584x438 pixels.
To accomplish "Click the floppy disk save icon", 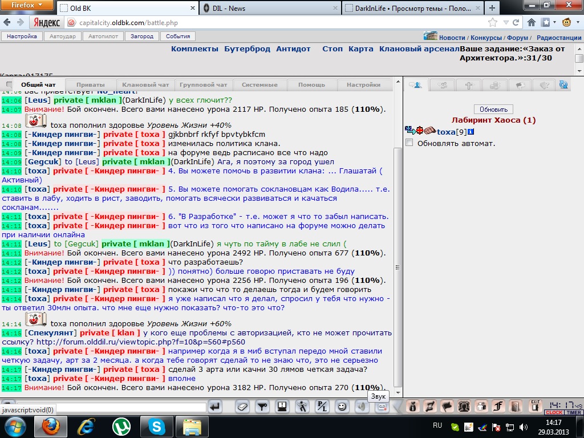I will [282, 407].
